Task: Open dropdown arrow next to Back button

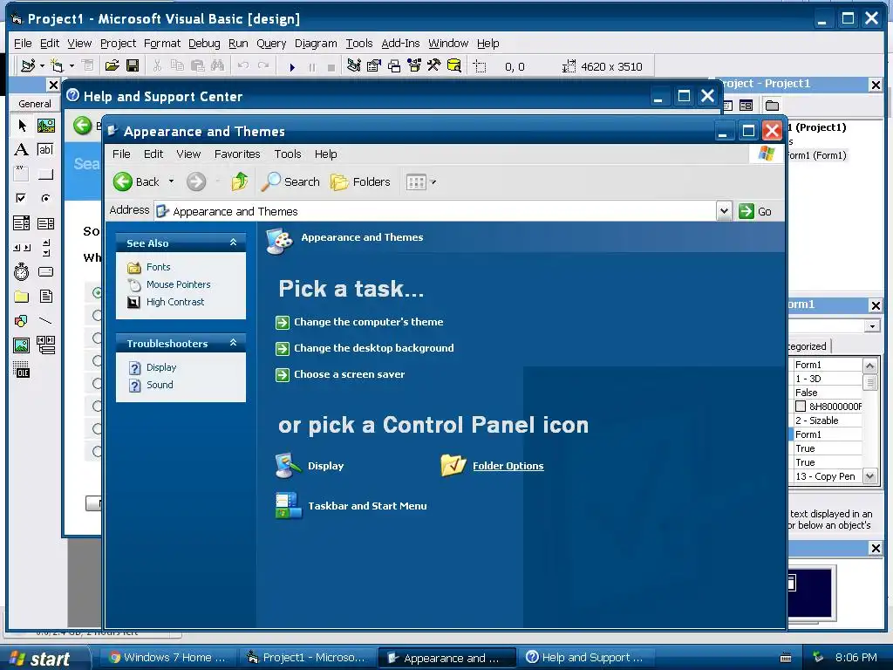Action: (171, 181)
